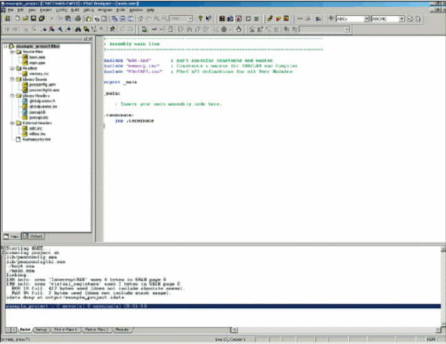Click the Open folder toolbar icon
446x344 pixels.
point(25,19)
